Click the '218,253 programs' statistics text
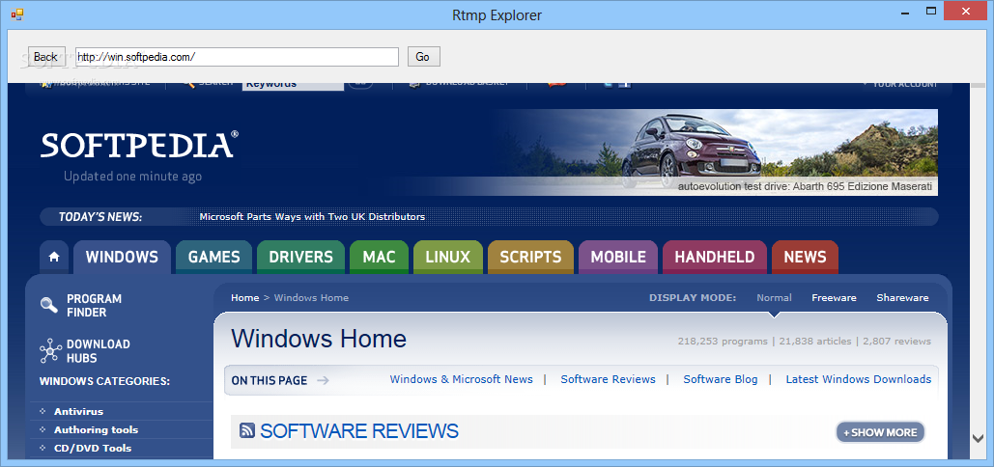This screenshot has height=467, width=994. [723, 341]
